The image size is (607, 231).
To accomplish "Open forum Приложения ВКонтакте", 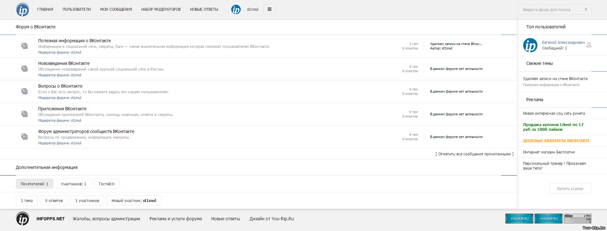I will [62, 109].
